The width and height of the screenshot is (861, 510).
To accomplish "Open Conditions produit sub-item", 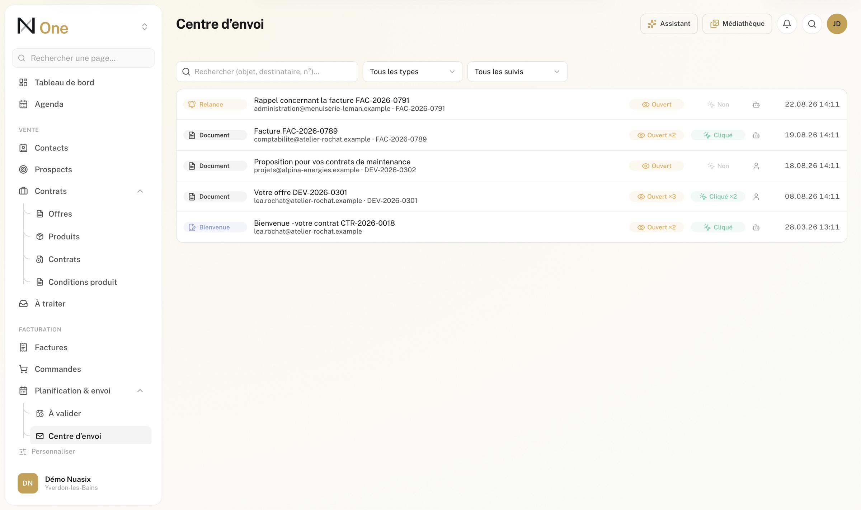I will [90, 282].
